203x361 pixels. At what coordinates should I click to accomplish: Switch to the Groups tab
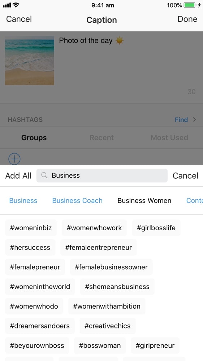click(x=34, y=138)
